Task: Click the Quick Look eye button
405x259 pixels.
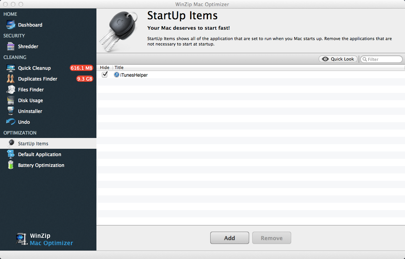Action: (338, 59)
